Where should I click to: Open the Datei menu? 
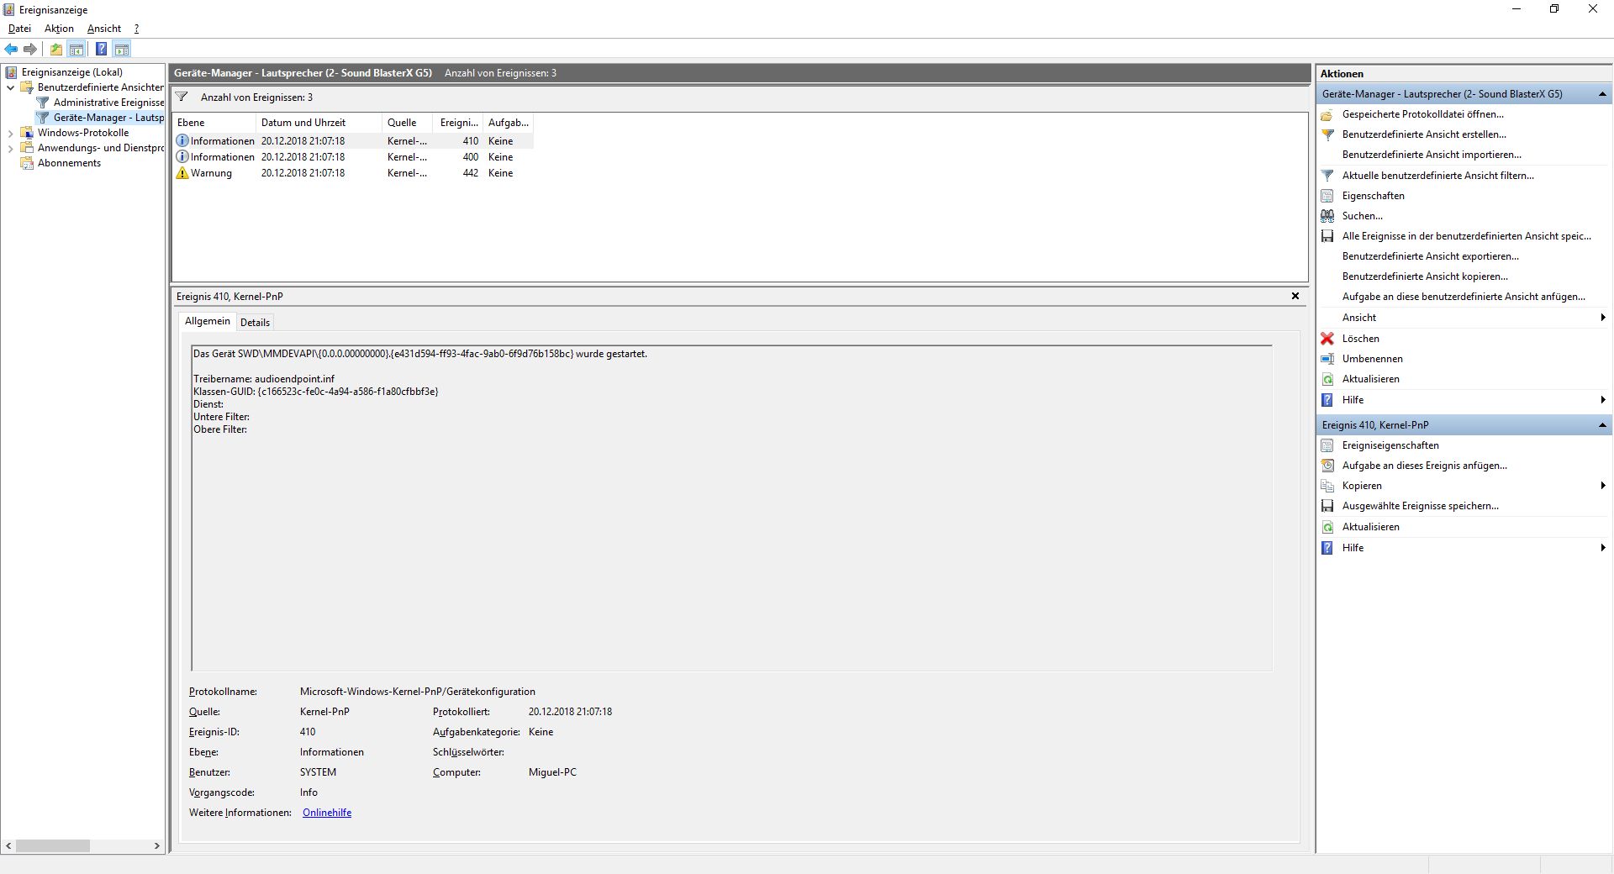coord(19,29)
